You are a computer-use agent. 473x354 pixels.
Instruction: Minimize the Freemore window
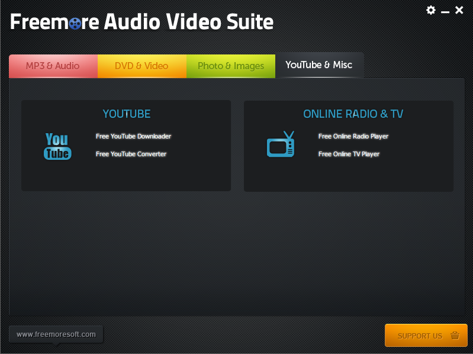tap(445, 12)
